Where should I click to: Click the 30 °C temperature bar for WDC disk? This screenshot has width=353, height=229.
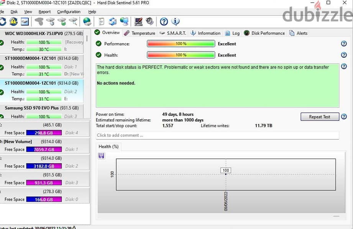(x=44, y=49)
